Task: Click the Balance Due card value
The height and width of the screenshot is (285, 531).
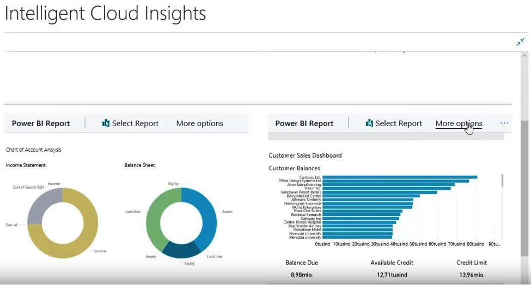Action: tap(301, 275)
